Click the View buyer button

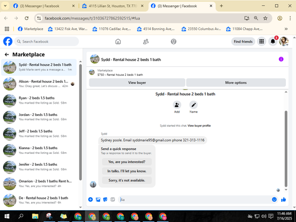click(137, 82)
